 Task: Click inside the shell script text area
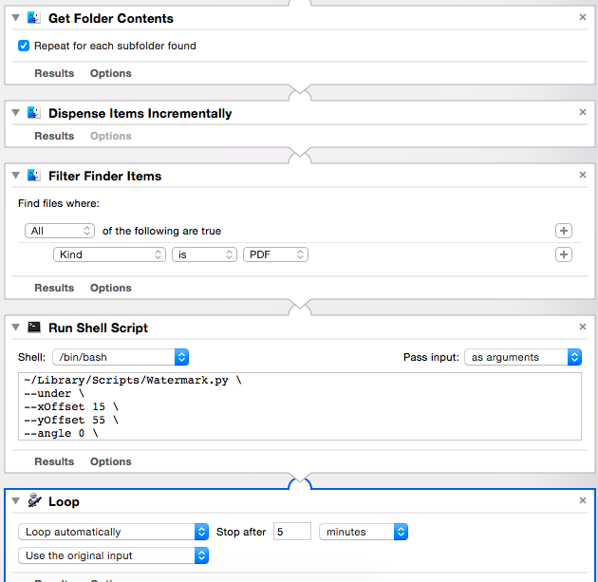click(x=298, y=406)
